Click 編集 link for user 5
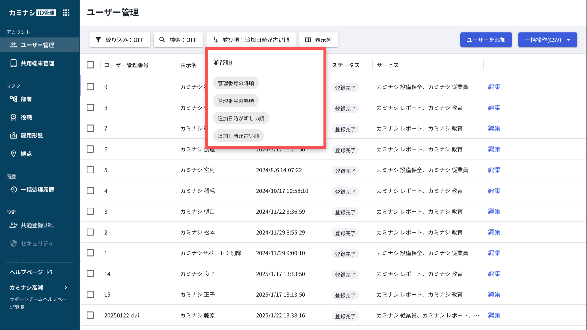Image resolution: width=587 pixels, height=330 pixels. (494, 170)
